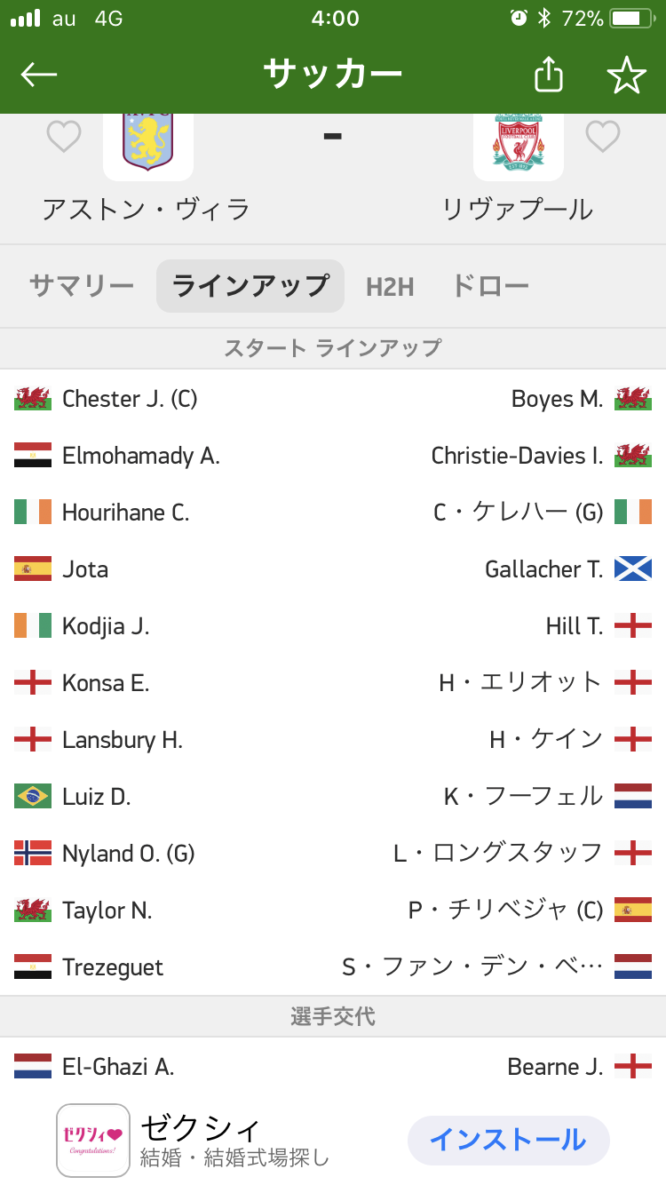Tap the Liverpool club crest
Viewport: 666px width, 1185px height.
coord(519,142)
